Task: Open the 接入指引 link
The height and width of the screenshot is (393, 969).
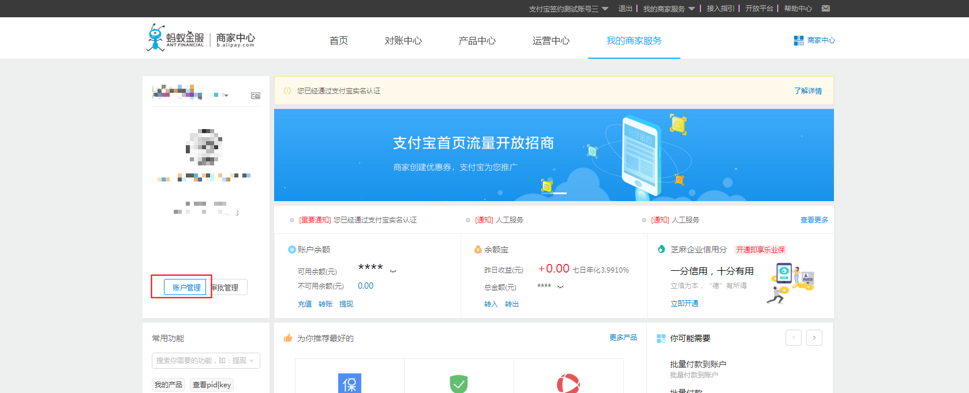Action: pos(721,9)
